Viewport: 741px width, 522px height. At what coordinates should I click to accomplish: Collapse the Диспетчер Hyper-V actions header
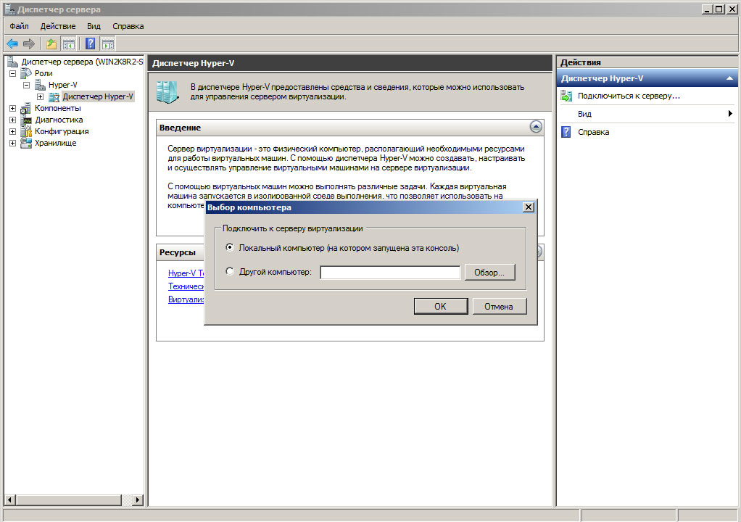point(729,78)
